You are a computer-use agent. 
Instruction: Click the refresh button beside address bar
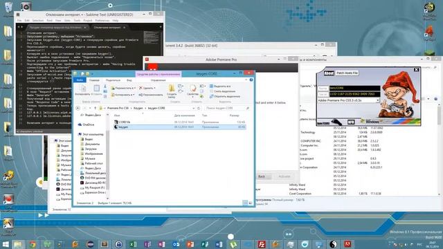[x=199, y=108]
